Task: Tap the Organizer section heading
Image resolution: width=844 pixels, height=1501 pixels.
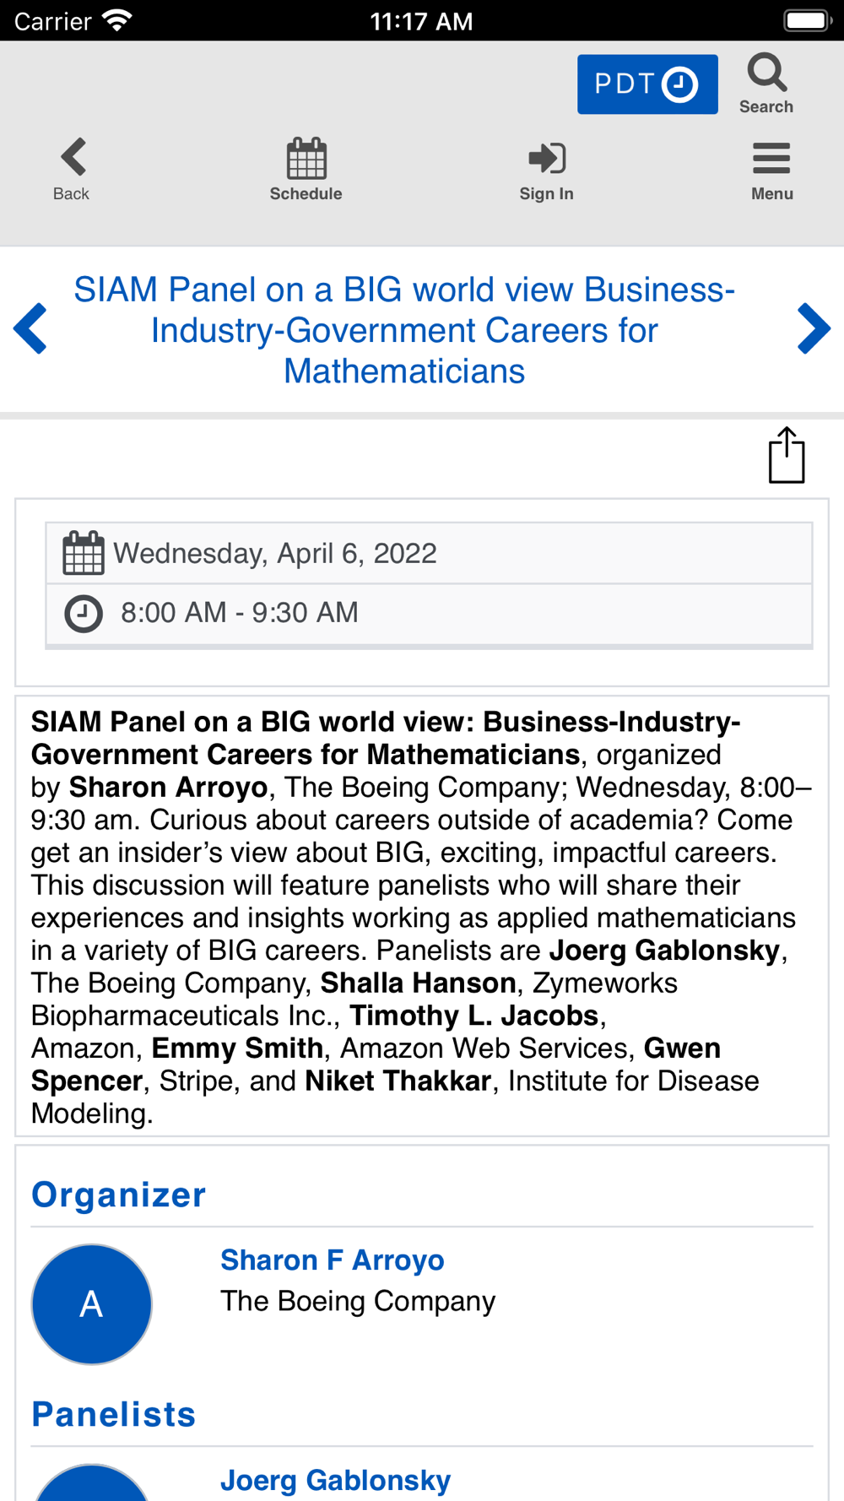Action: [x=119, y=1195]
